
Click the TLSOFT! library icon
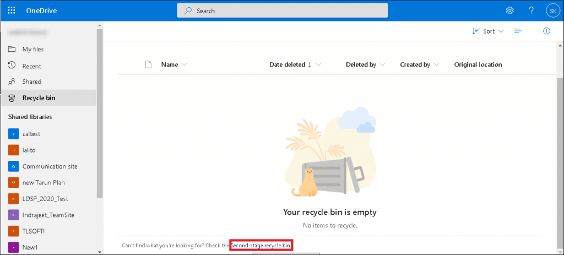[x=13, y=231]
